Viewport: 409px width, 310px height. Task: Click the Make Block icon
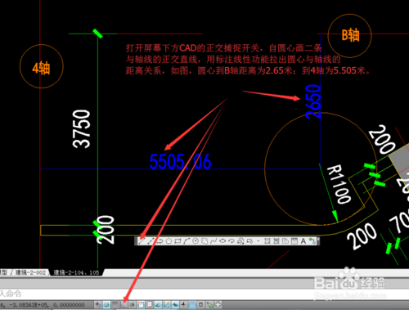click(249, 240)
